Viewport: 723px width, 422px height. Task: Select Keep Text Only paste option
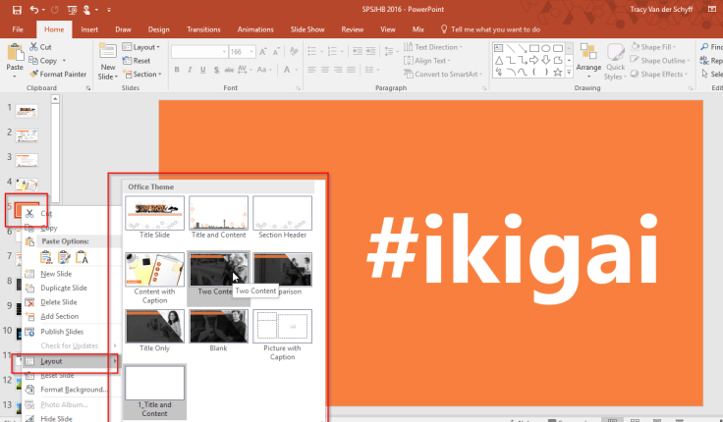coord(83,257)
